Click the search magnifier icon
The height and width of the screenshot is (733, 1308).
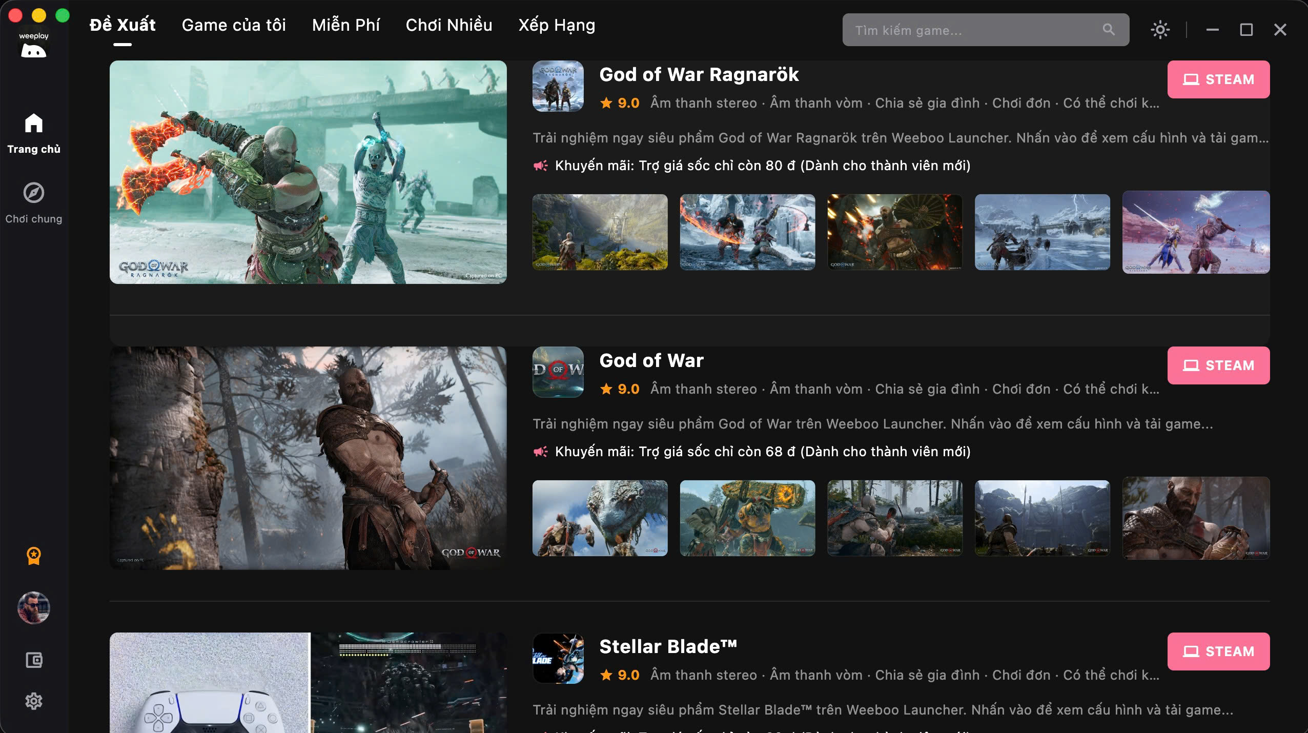(1109, 30)
